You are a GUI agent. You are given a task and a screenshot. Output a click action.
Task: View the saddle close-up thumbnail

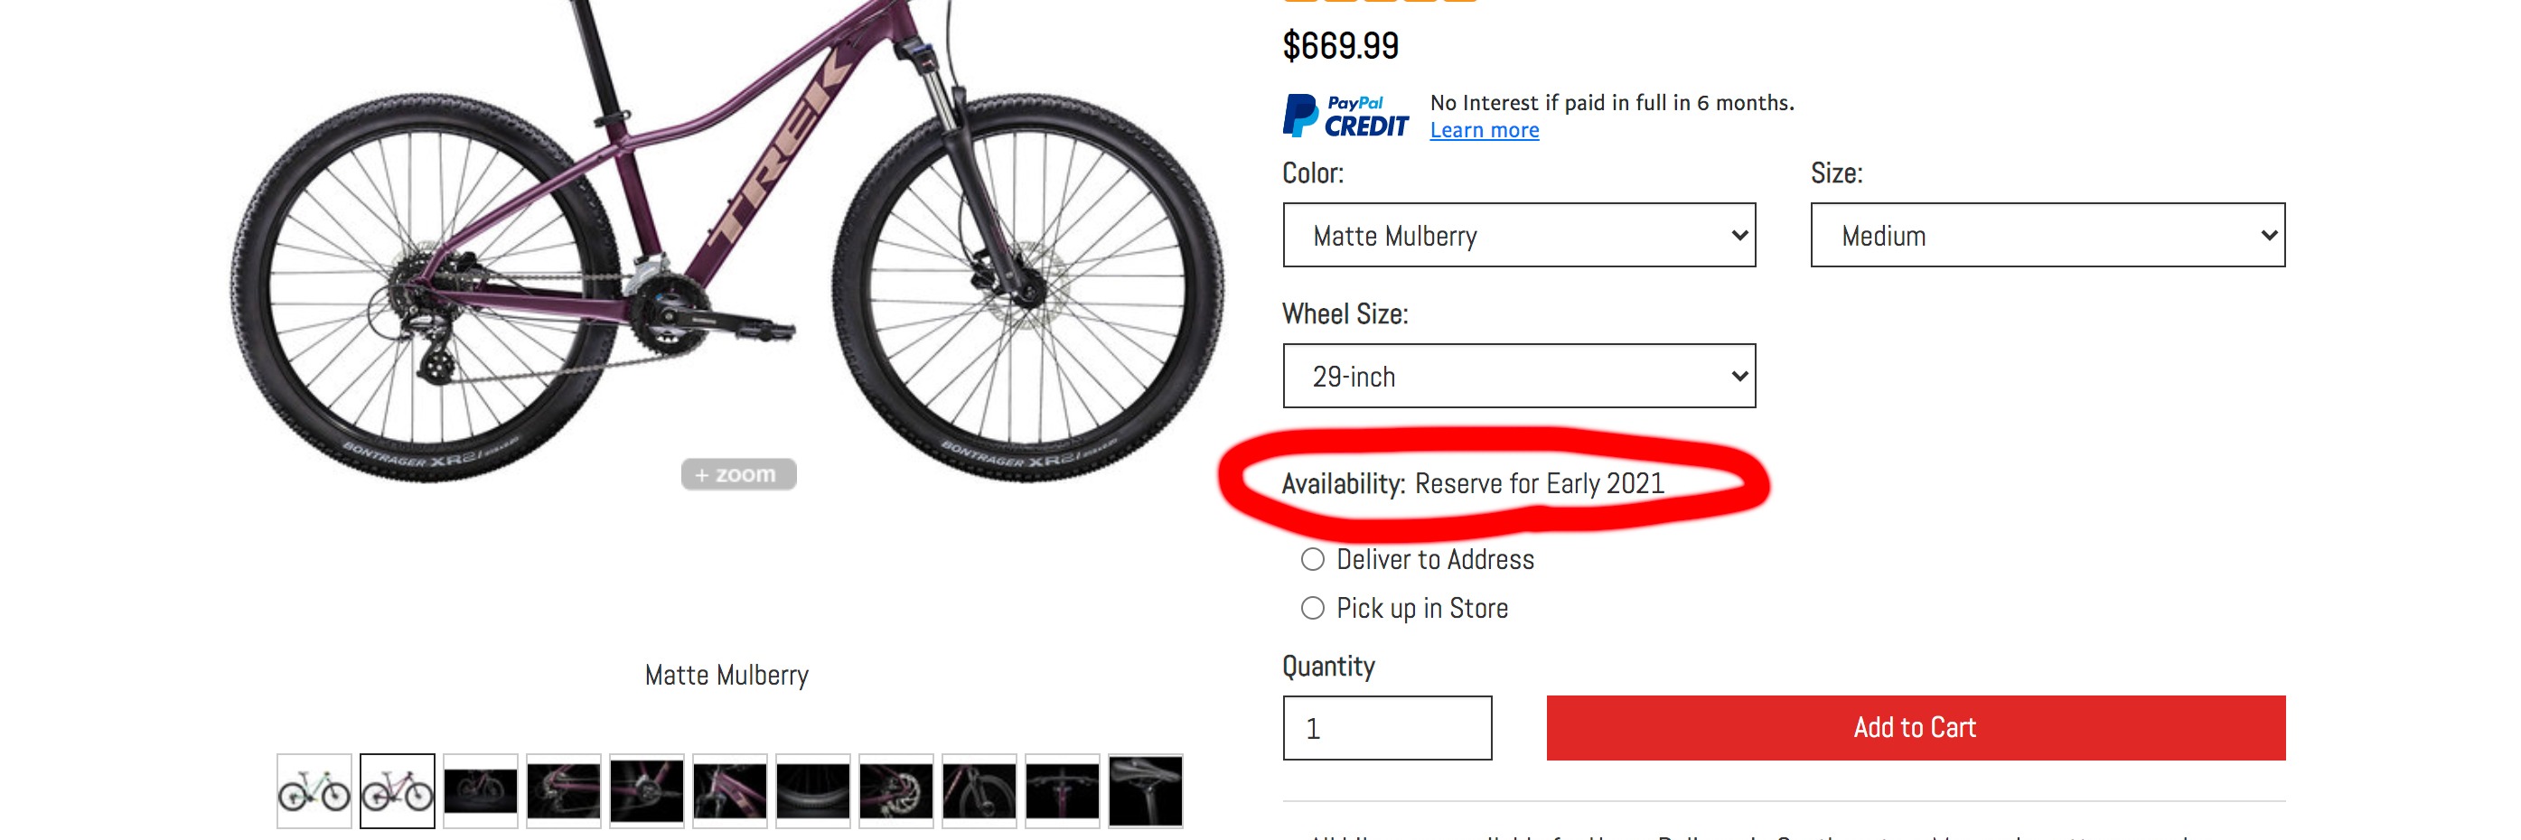pos(1145,790)
